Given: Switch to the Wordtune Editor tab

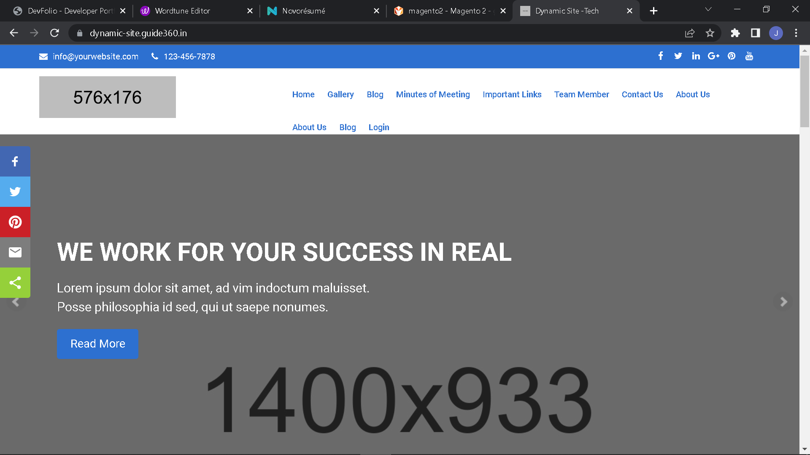Looking at the screenshot, I should point(183,11).
